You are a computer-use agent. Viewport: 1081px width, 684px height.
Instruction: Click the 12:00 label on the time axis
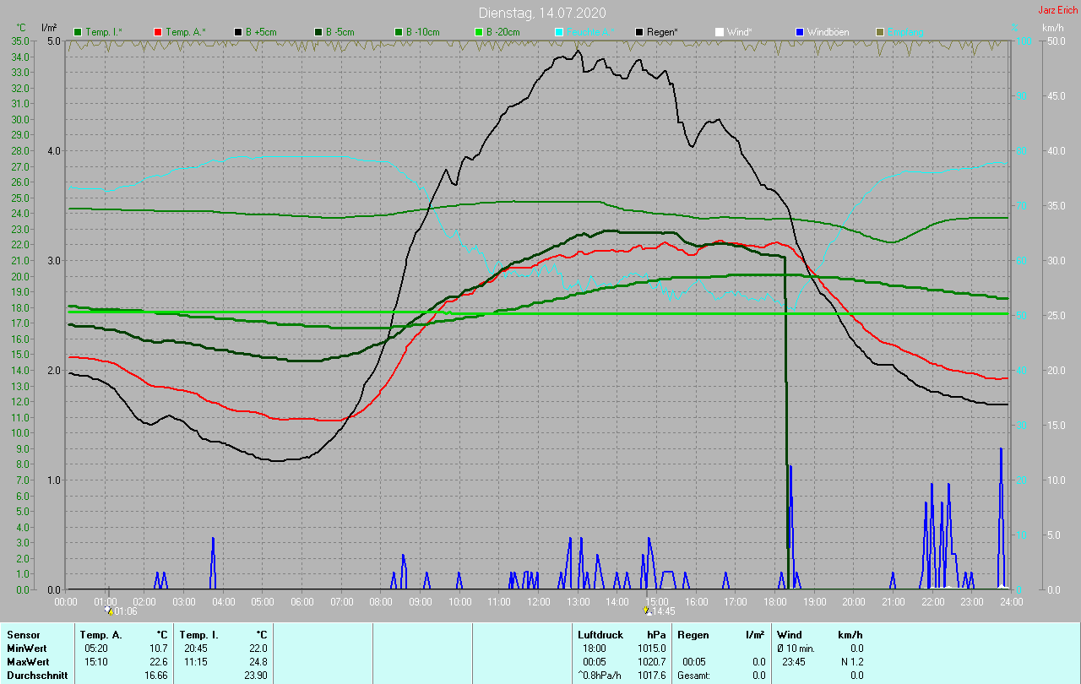pyautogui.click(x=538, y=601)
